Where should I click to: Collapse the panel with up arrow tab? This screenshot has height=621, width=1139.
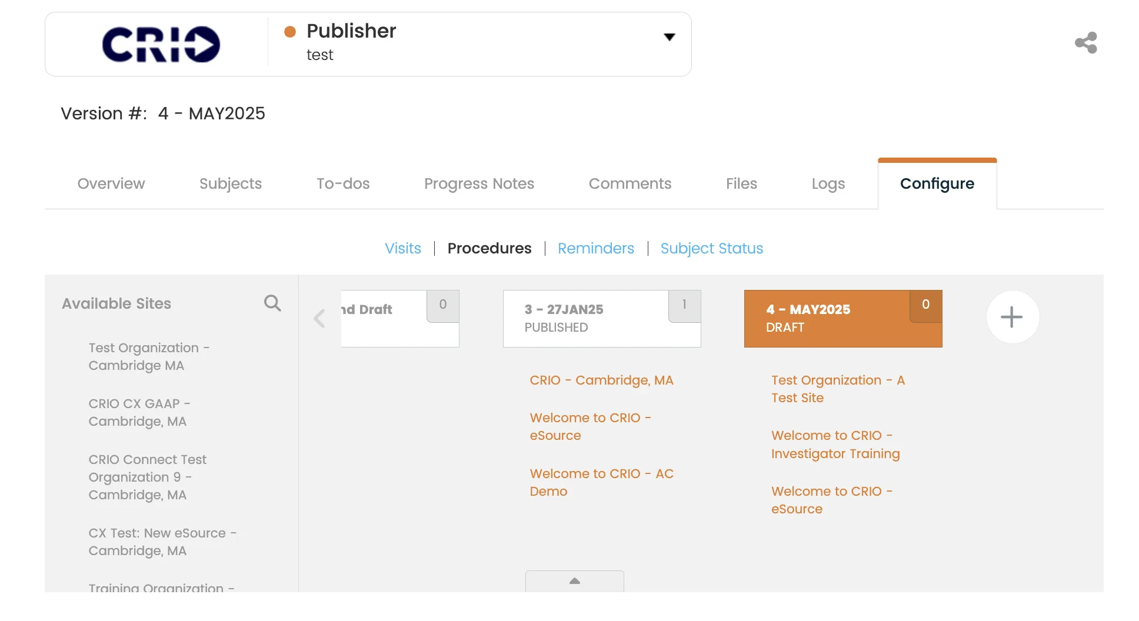coord(575,581)
